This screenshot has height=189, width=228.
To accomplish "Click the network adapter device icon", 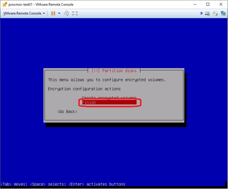I will [x=223, y=13].
